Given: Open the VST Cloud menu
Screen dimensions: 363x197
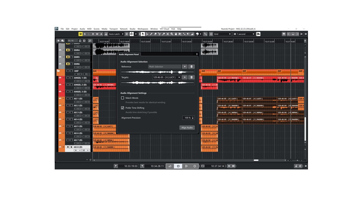Looking at the screenshot, I should tap(164, 29).
